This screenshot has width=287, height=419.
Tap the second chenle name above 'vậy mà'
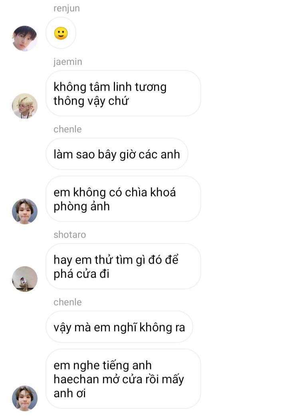[67, 302]
